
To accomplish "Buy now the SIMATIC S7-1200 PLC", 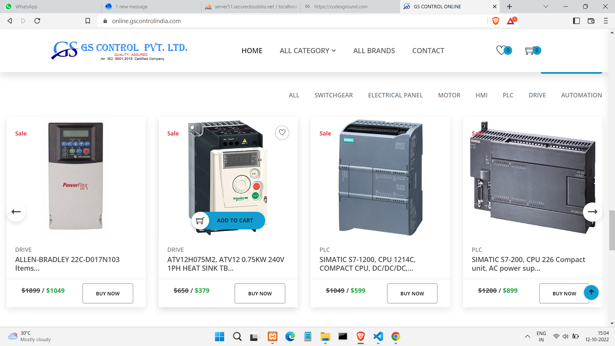I will point(412,293).
